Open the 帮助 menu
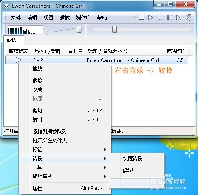This screenshot has width=198, height=195. click(102, 18)
